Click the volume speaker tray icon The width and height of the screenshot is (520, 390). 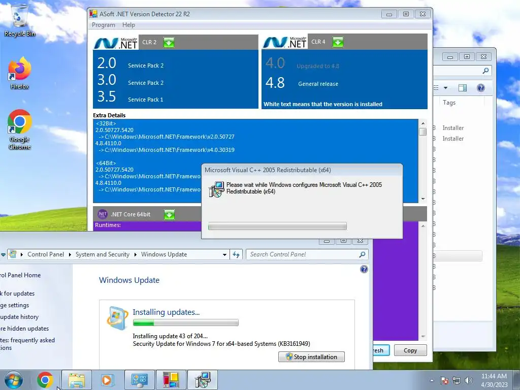click(x=469, y=380)
